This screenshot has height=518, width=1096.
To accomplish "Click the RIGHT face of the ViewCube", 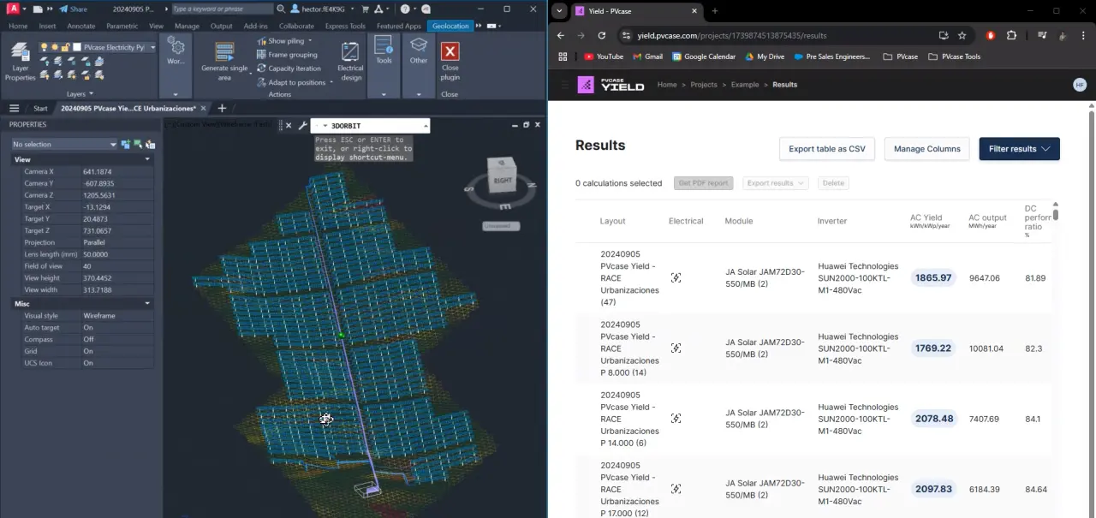I will coord(503,179).
